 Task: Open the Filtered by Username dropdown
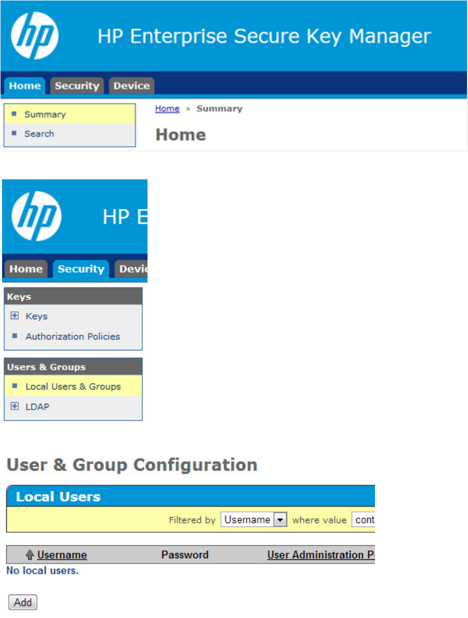coord(253,520)
